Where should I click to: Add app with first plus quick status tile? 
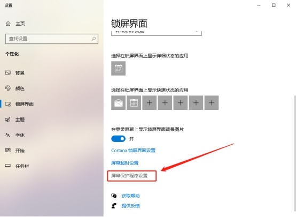[x=149, y=103]
